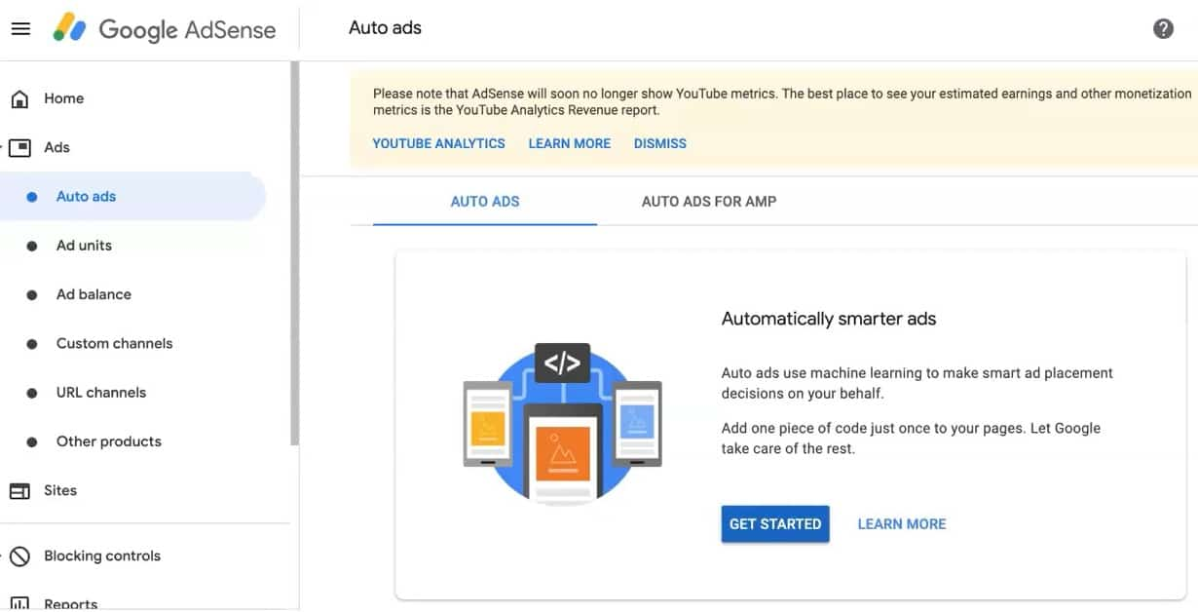Expand the Blocking controls section arrow
The height and width of the screenshot is (612, 1198).
click(x=3, y=555)
